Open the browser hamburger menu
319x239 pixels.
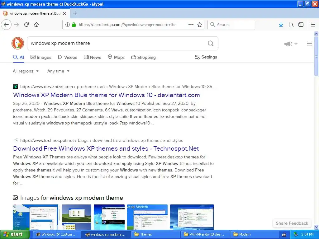(x=313, y=25)
